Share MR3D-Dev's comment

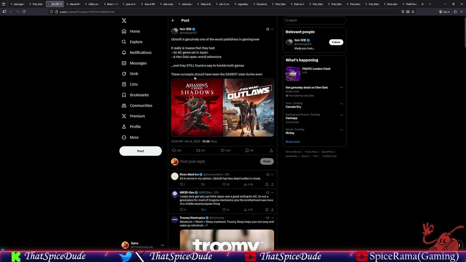pyautogui.click(x=272, y=210)
